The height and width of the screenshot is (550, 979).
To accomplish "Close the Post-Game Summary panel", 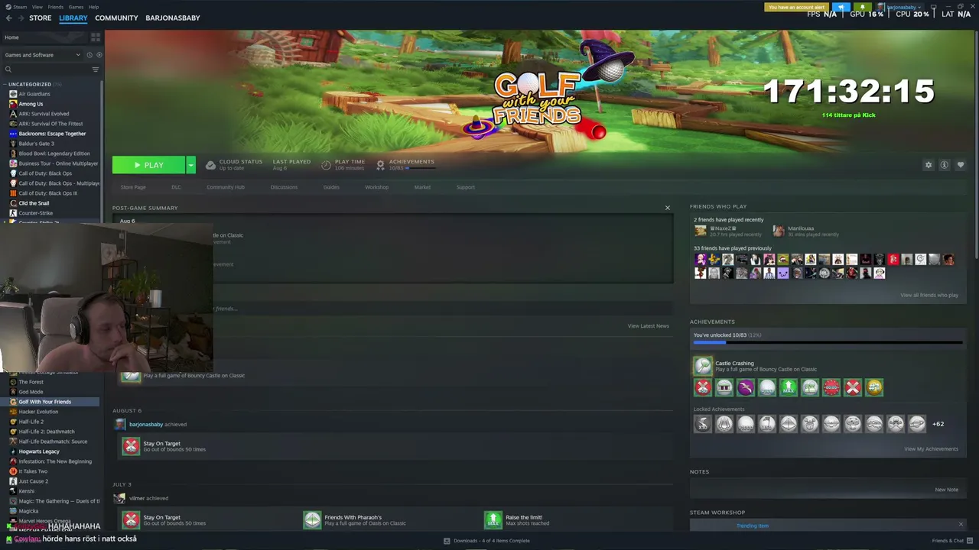I will click(x=667, y=208).
